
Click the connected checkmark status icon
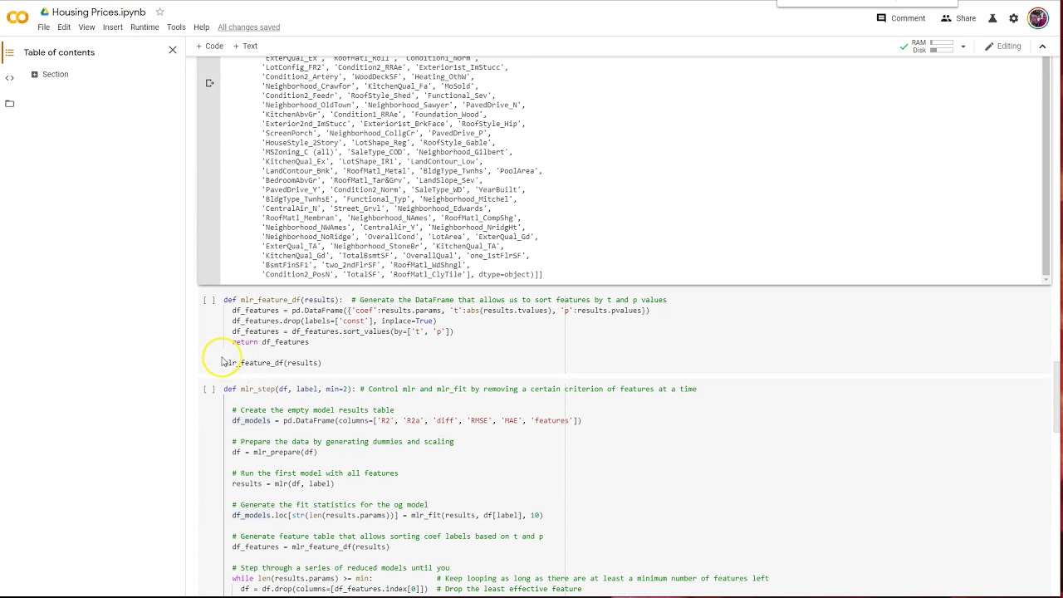(x=904, y=47)
